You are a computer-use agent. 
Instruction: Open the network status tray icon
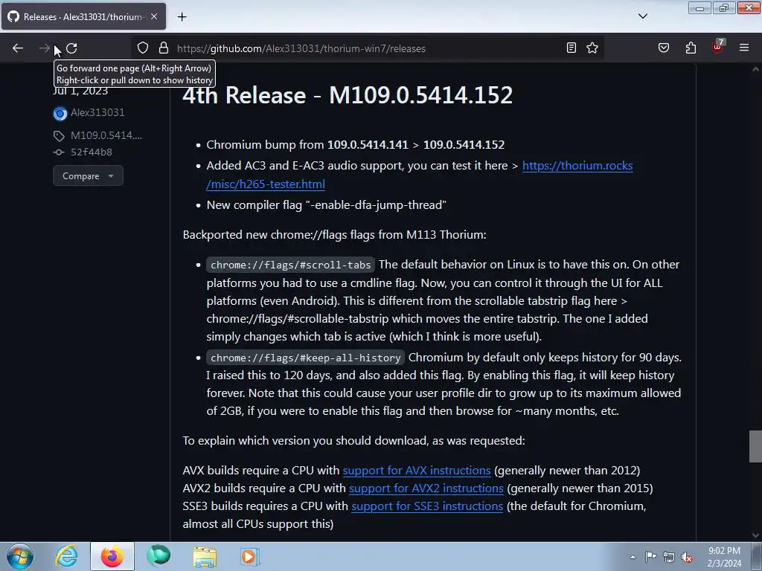pyautogui.click(x=669, y=557)
